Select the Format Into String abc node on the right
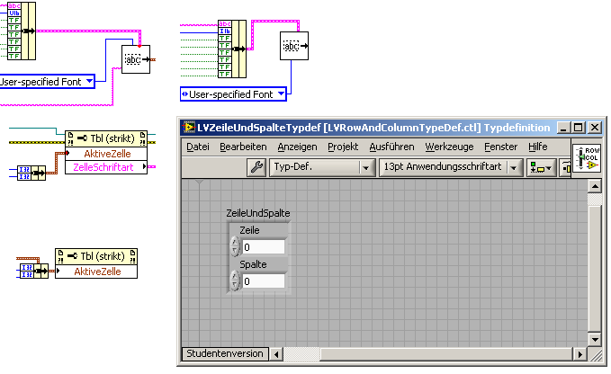 294,46
